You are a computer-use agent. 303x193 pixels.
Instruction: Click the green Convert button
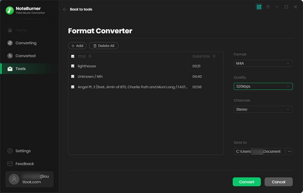tap(247, 182)
